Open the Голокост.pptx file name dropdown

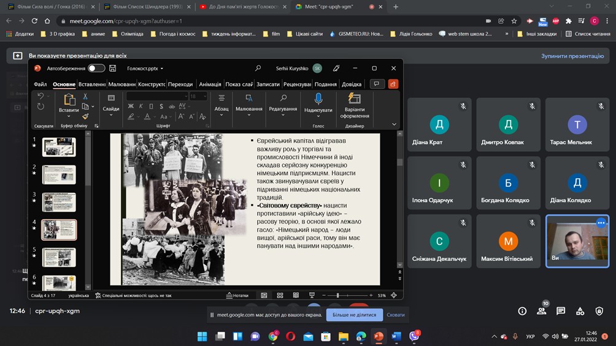pos(145,68)
